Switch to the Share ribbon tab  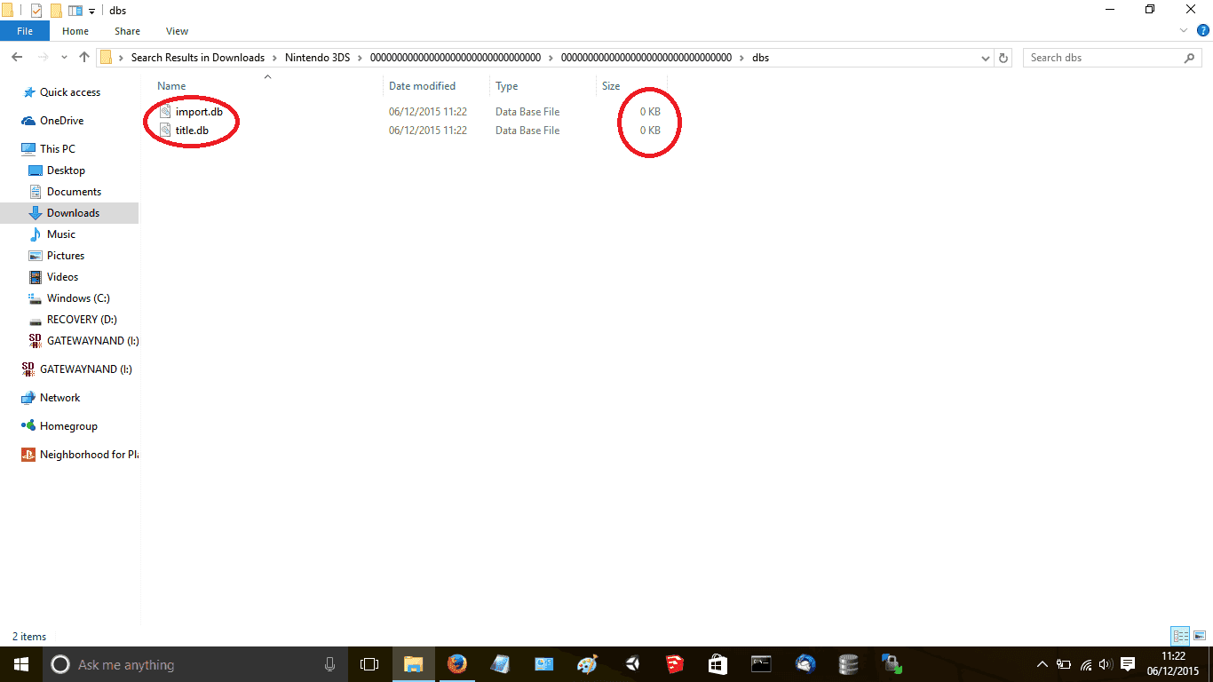click(x=127, y=31)
